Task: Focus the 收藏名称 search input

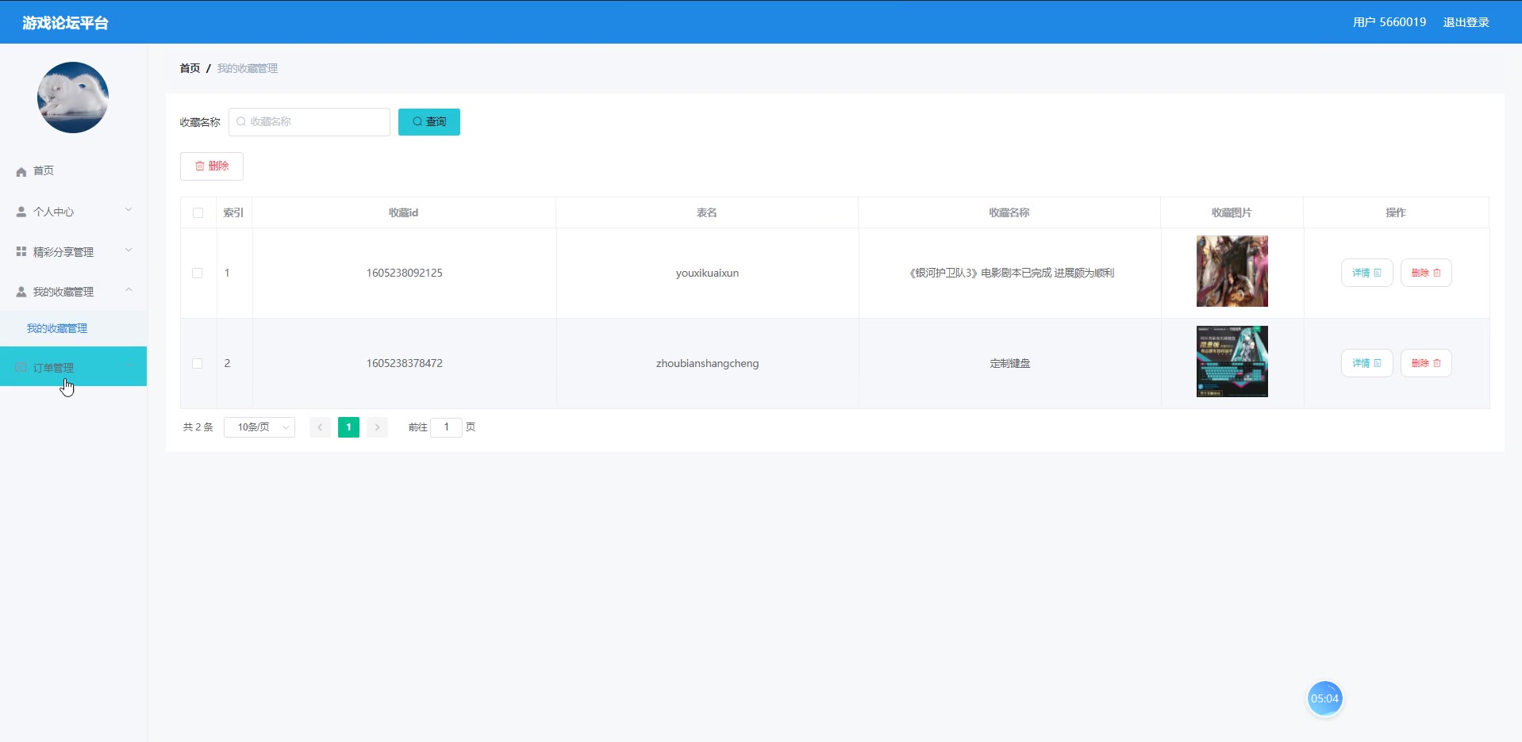Action: [x=309, y=122]
